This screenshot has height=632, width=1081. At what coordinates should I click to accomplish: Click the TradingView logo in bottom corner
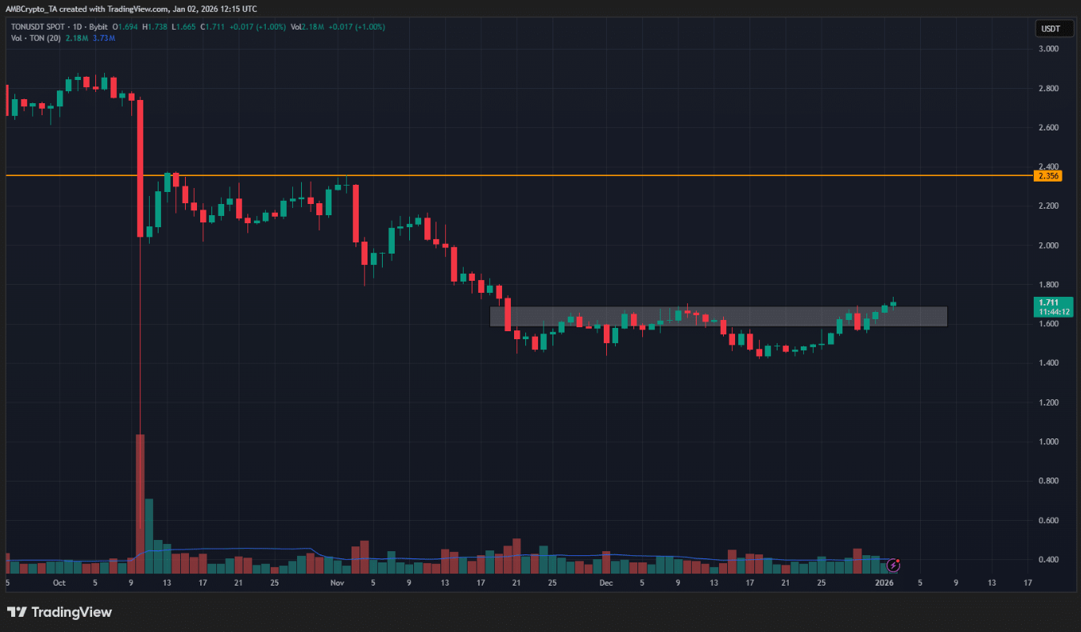(59, 613)
